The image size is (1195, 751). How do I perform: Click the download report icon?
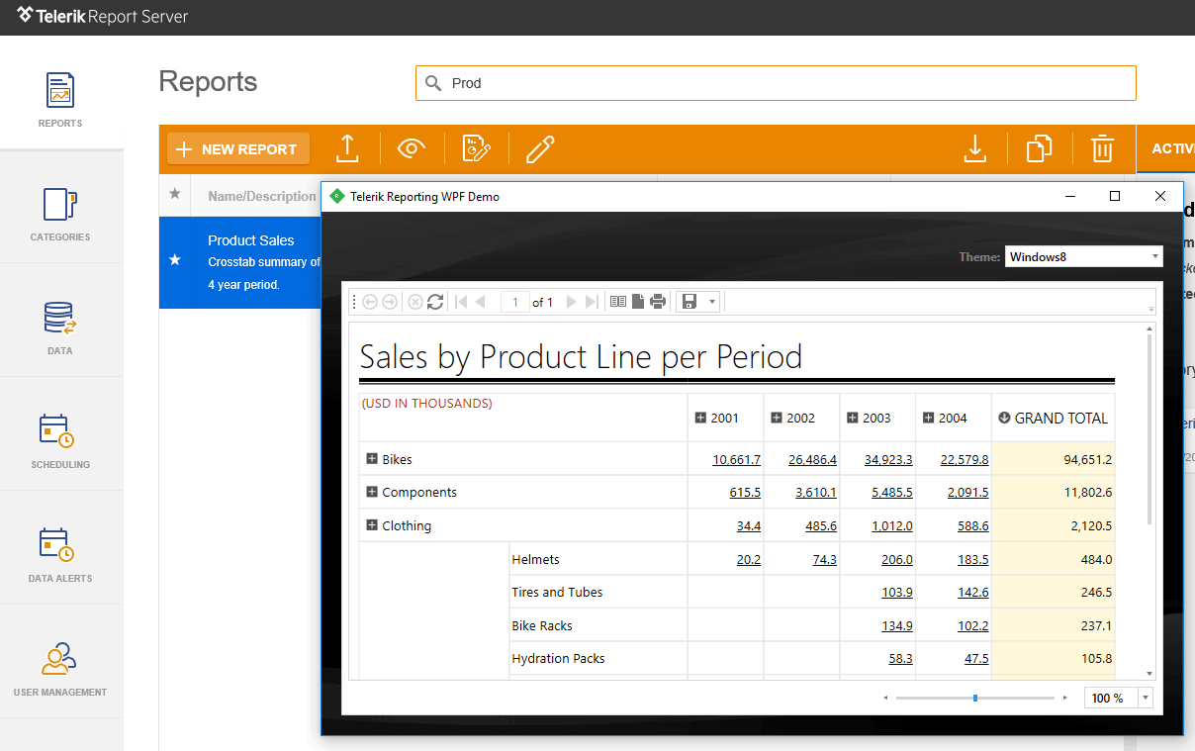pyautogui.click(x=975, y=148)
